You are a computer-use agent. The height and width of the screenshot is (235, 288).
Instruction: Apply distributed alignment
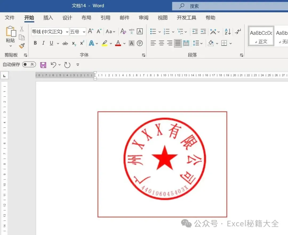[x=186, y=43]
